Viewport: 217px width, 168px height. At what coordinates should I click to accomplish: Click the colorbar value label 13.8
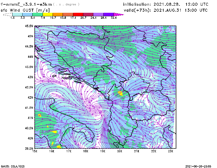[x=63, y=18]
